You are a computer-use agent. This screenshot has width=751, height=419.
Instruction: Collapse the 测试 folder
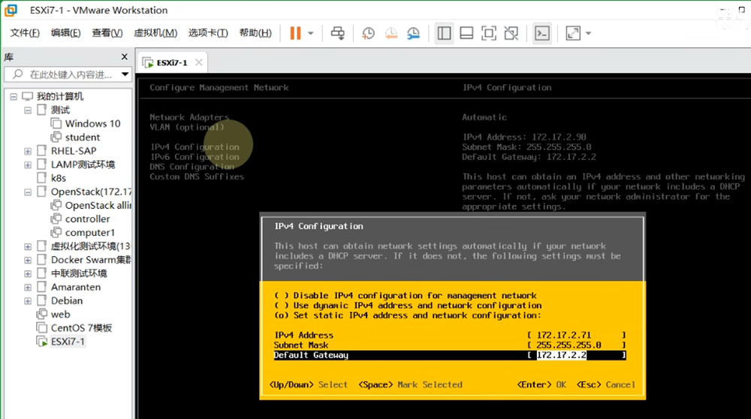[28, 110]
